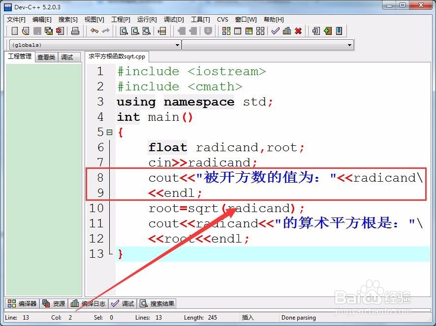Viewport: 436px width, 326px height.
Task: Click the third search magnifier icon
Action: point(147,31)
